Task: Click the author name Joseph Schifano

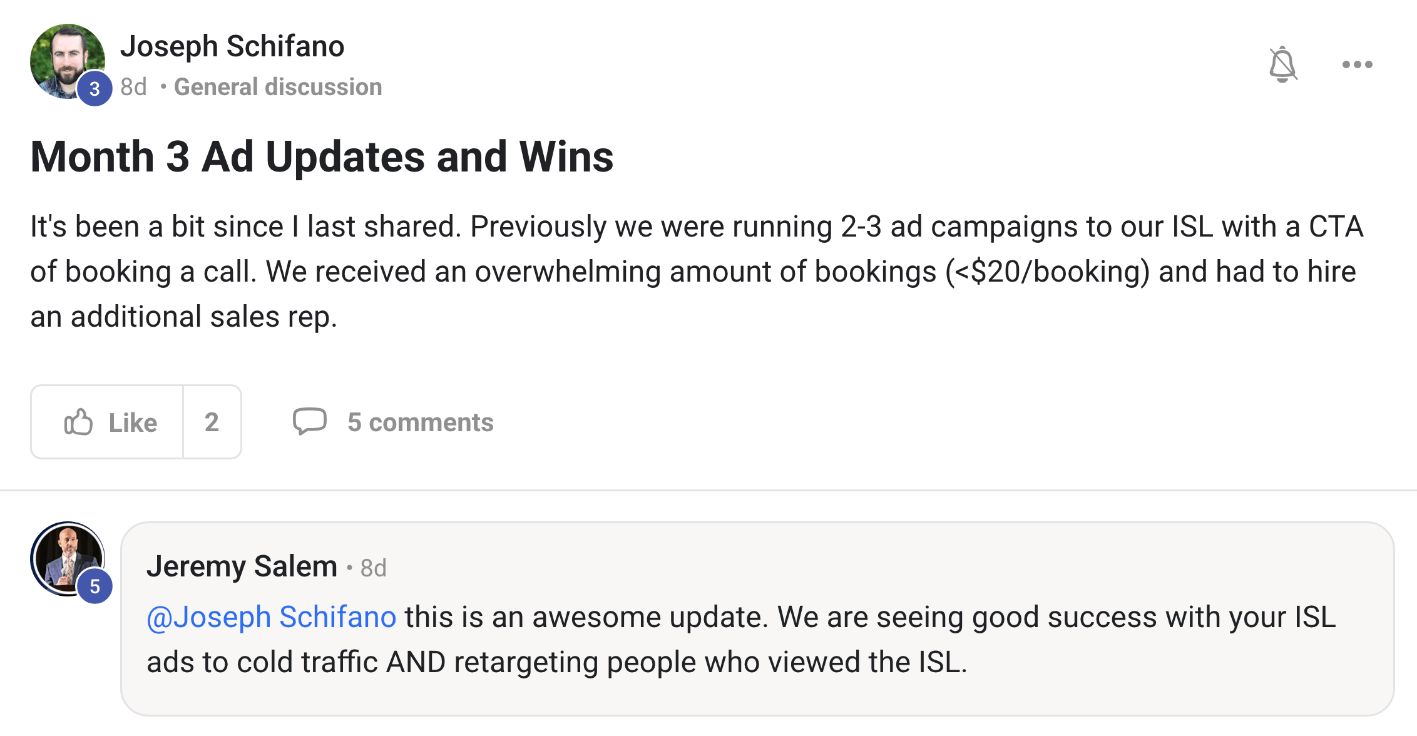Action: pos(232,46)
